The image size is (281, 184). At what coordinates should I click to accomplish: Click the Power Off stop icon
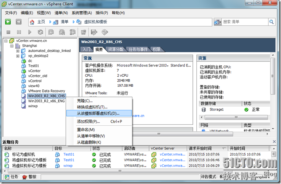click(8, 32)
